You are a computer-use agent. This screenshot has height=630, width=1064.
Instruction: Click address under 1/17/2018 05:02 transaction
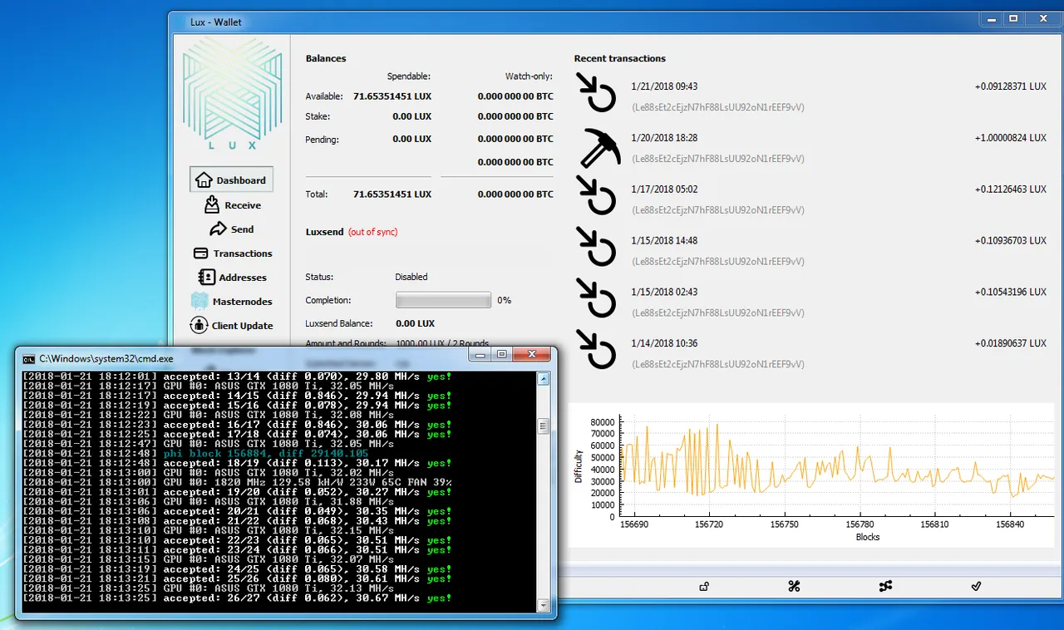click(x=718, y=210)
